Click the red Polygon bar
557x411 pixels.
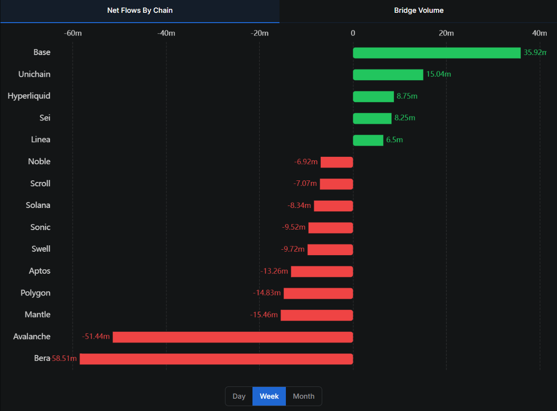click(x=318, y=293)
